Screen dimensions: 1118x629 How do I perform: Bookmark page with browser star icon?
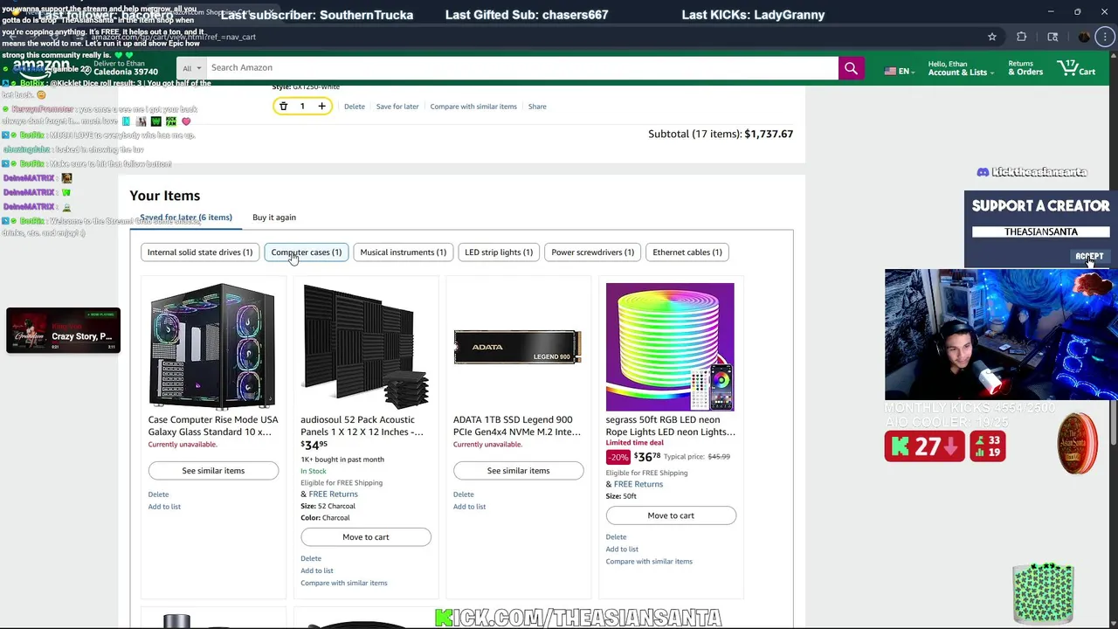992,37
